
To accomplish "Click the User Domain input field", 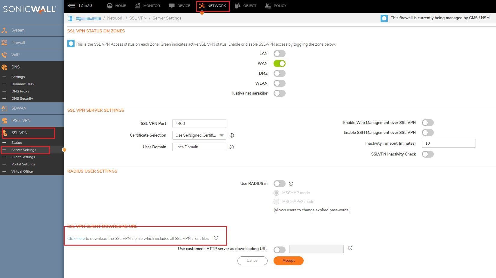I will click(x=199, y=147).
